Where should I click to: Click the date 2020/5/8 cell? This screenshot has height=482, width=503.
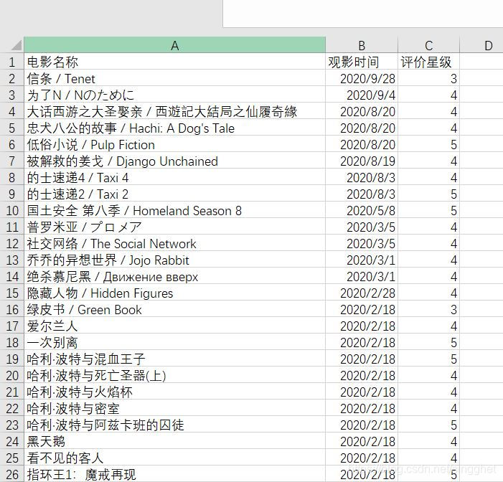click(x=362, y=211)
